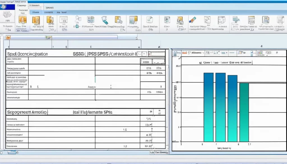Click the yellow-header data table icon
Viewport: 287px width, 164px height.
(251, 20)
